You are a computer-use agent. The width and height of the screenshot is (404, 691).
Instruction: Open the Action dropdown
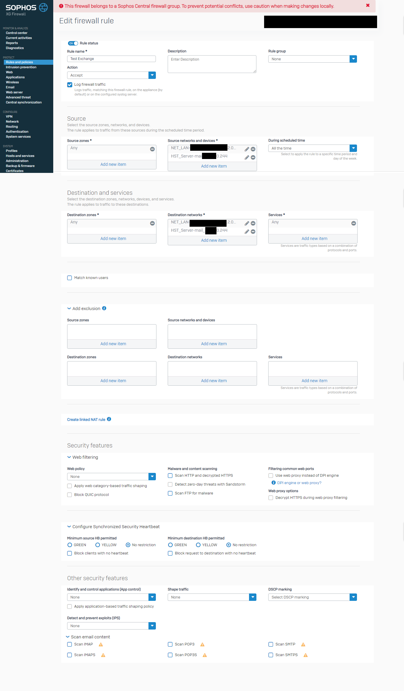point(111,75)
